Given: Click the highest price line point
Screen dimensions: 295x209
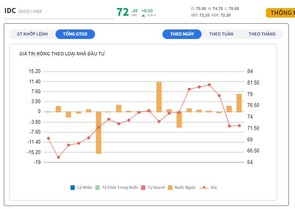Looking at the screenshot, I should (x=209, y=85).
